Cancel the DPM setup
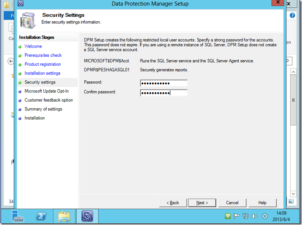This screenshot has height=225, width=302. (232, 202)
